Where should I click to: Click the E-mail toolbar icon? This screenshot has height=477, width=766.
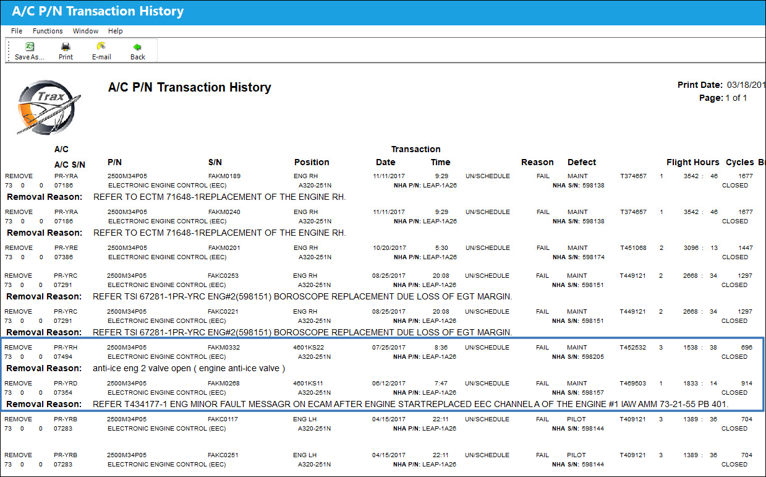tap(101, 46)
